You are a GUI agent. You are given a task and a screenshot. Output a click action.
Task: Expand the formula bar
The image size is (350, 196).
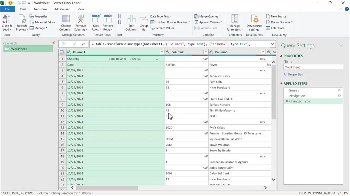pyautogui.click(x=272, y=44)
